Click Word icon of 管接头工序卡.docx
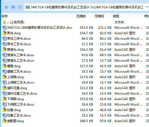Viewport: 149px width, 127px height. point(4,55)
